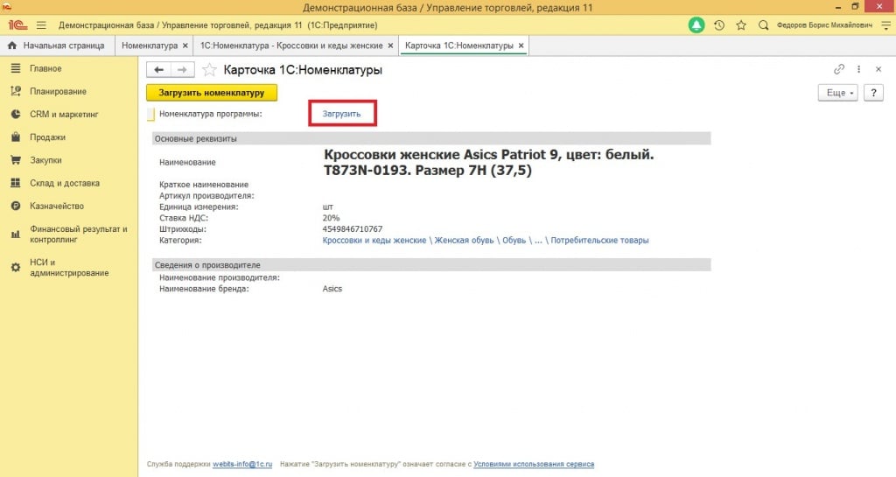Image resolution: width=896 pixels, height=477 pixels.
Task: Open favorites star in top bar
Action: tap(740, 25)
